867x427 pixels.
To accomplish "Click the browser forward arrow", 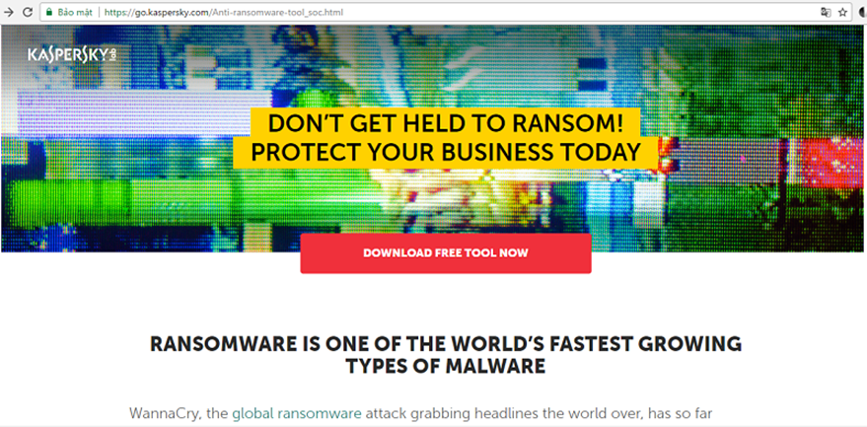I will click(x=7, y=12).
